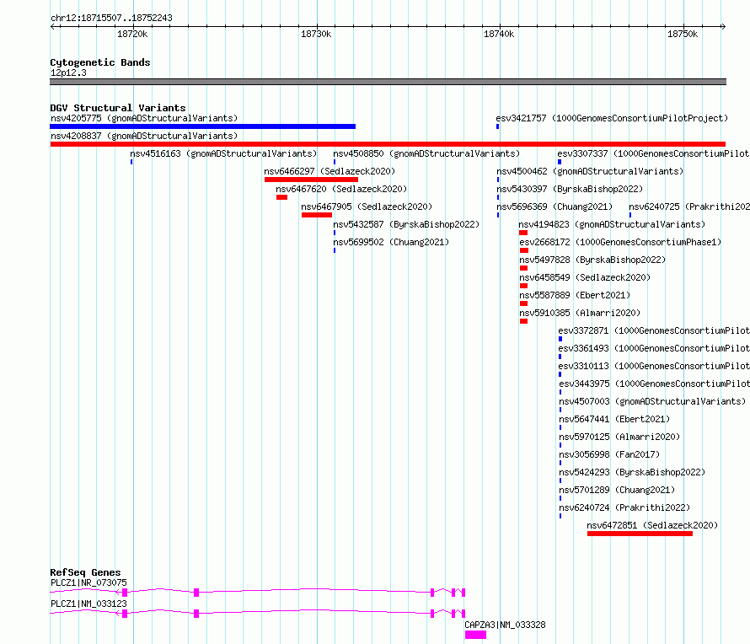The image size is (750, 644).
Task: Open nsv6466297 Sedlazeck2020 variant label
Action: pos(329,171)
